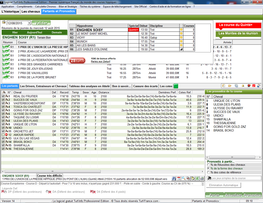The width and height of the screenshot is (263, 203).
Task: Open the Calculette Chronos menu
Action: 45,7
